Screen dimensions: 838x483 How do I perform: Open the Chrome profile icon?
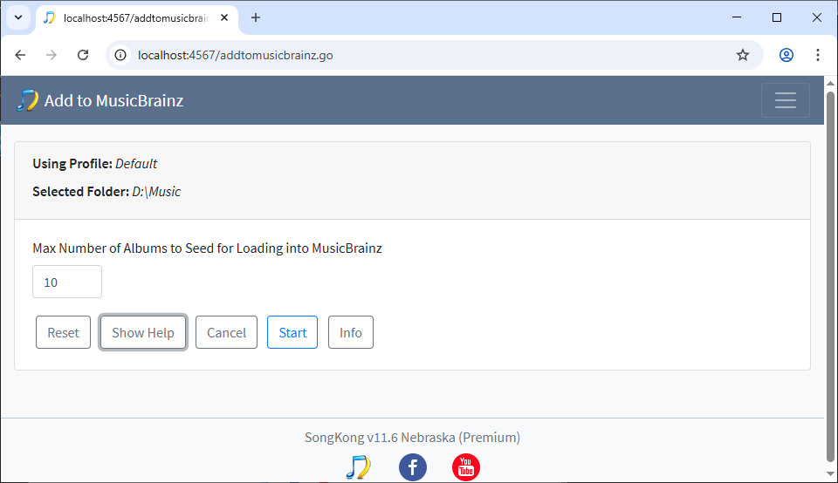pyautogui.click(x=786, y=55)
